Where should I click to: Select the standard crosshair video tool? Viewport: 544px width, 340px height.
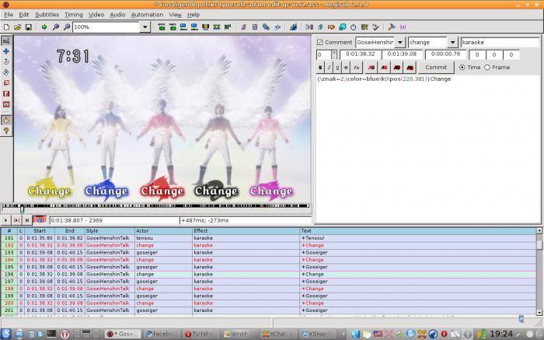tap(6, 40)
